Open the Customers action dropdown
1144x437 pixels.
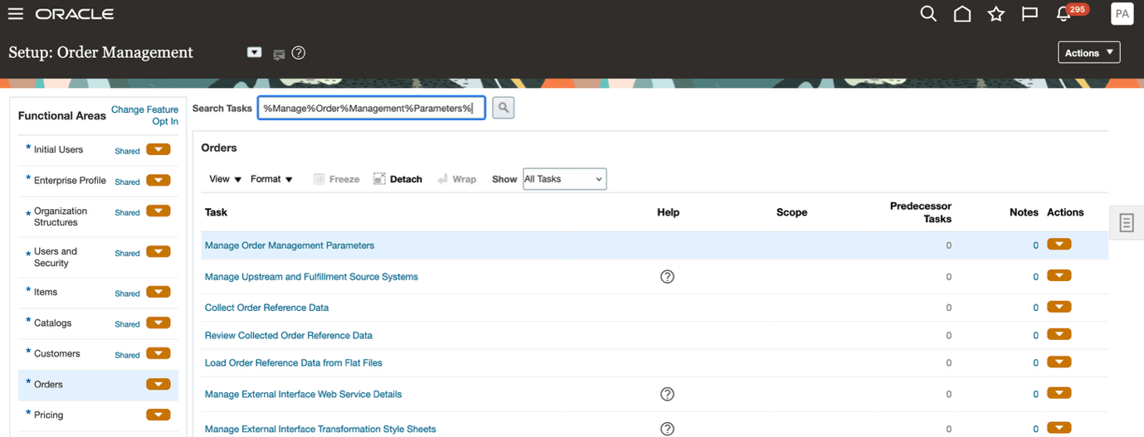tap(158, 353)
